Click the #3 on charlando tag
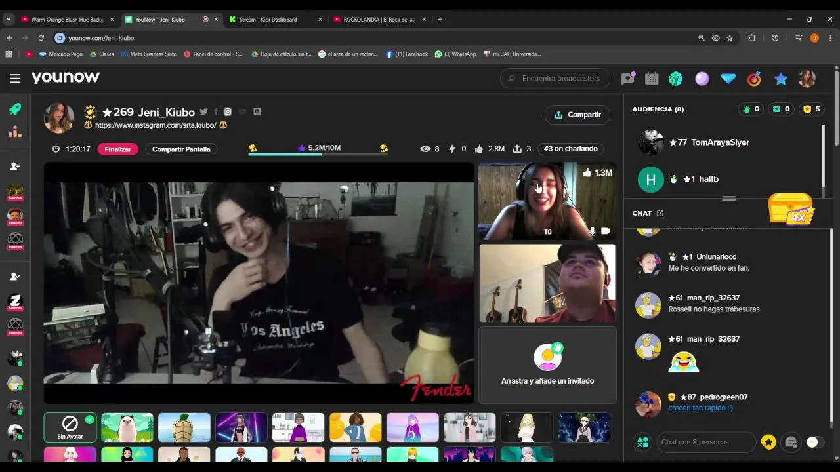This screenshot has width=840, height=472. pos(571,149)
